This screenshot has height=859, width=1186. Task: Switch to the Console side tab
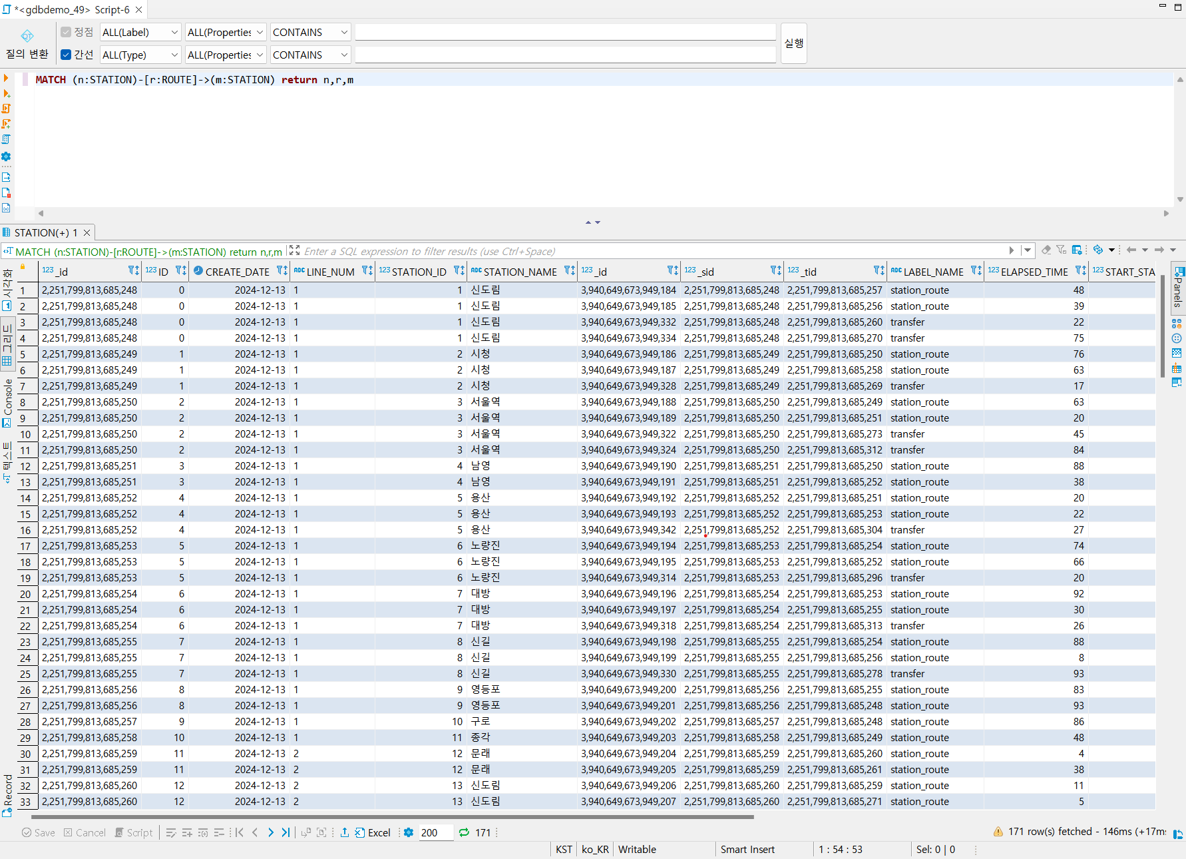click(x=7, y=403)
